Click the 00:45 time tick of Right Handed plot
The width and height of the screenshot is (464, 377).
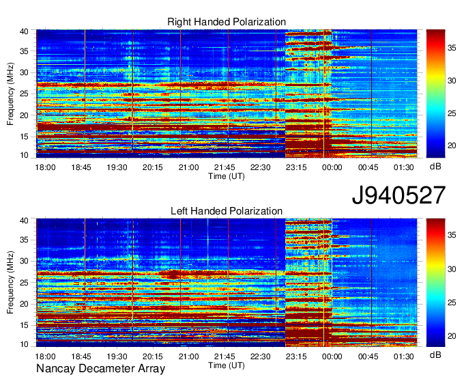tap(368, 167)
